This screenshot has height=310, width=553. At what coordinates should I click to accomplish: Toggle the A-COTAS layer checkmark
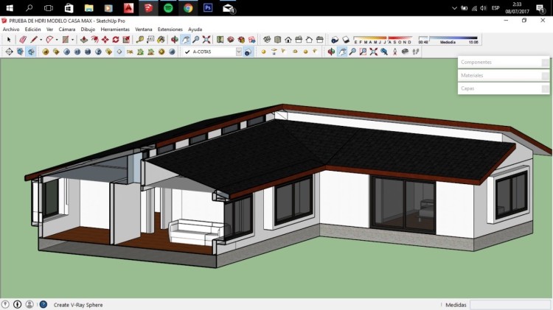[x=187, y=52]
